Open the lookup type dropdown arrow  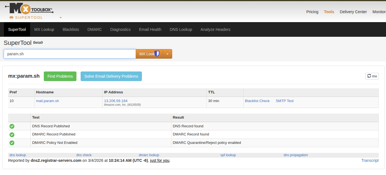167,54
